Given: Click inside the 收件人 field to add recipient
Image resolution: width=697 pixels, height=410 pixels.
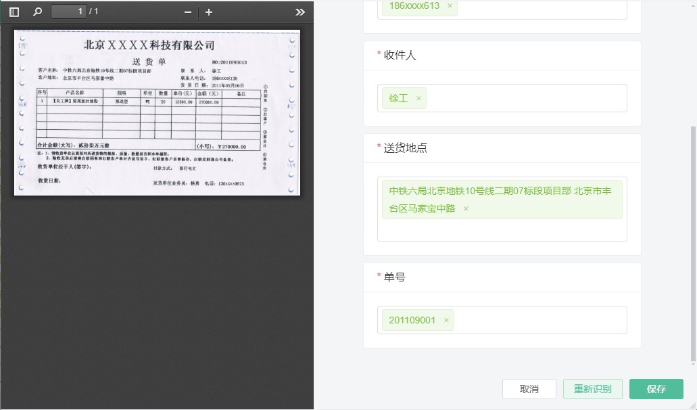Looking at the screenshot, I should (534, 98).
